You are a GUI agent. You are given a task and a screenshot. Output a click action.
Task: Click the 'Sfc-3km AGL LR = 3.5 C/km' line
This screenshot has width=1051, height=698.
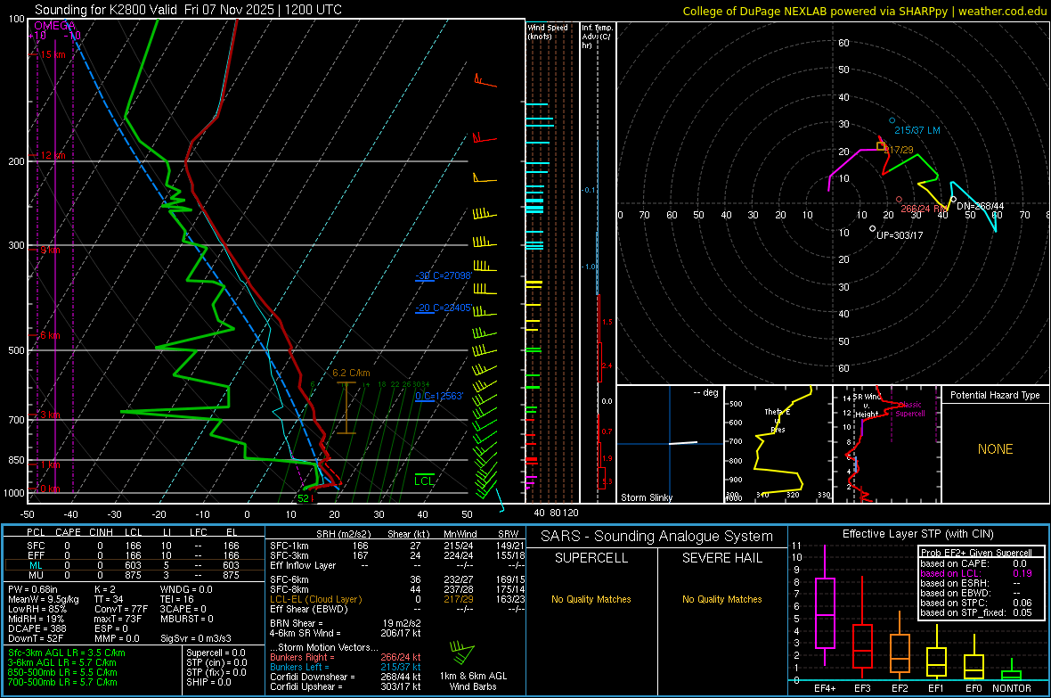(x=67, y=653)
